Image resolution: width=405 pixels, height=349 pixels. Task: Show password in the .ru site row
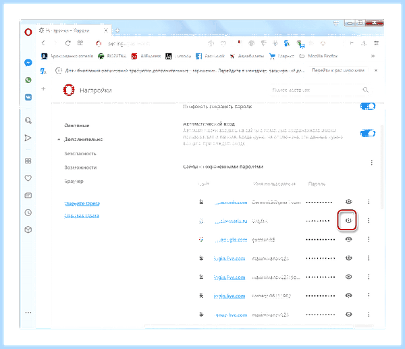pos(349,220)
